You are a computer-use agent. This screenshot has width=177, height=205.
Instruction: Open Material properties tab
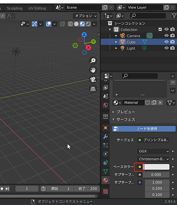coord(105,180)
